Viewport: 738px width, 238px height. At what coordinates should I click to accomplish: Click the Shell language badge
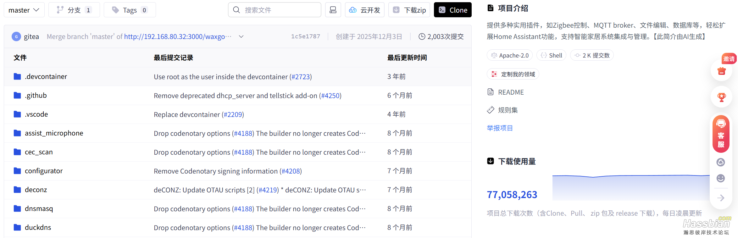click(551, 55)
